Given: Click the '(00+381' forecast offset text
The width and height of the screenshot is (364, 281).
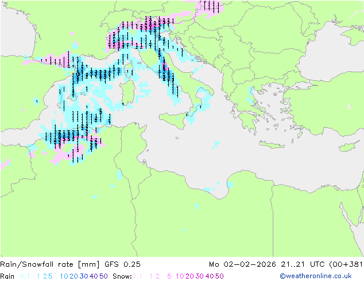Looking at the screenshot, I should pyautogui.click(x=346, y=264).
